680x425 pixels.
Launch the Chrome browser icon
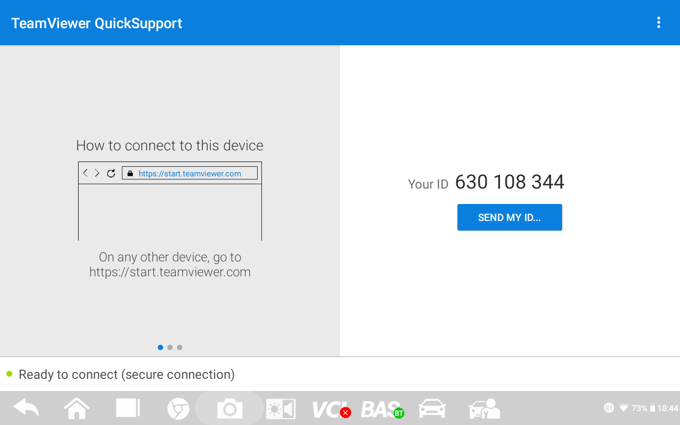(x=178, y=409)
